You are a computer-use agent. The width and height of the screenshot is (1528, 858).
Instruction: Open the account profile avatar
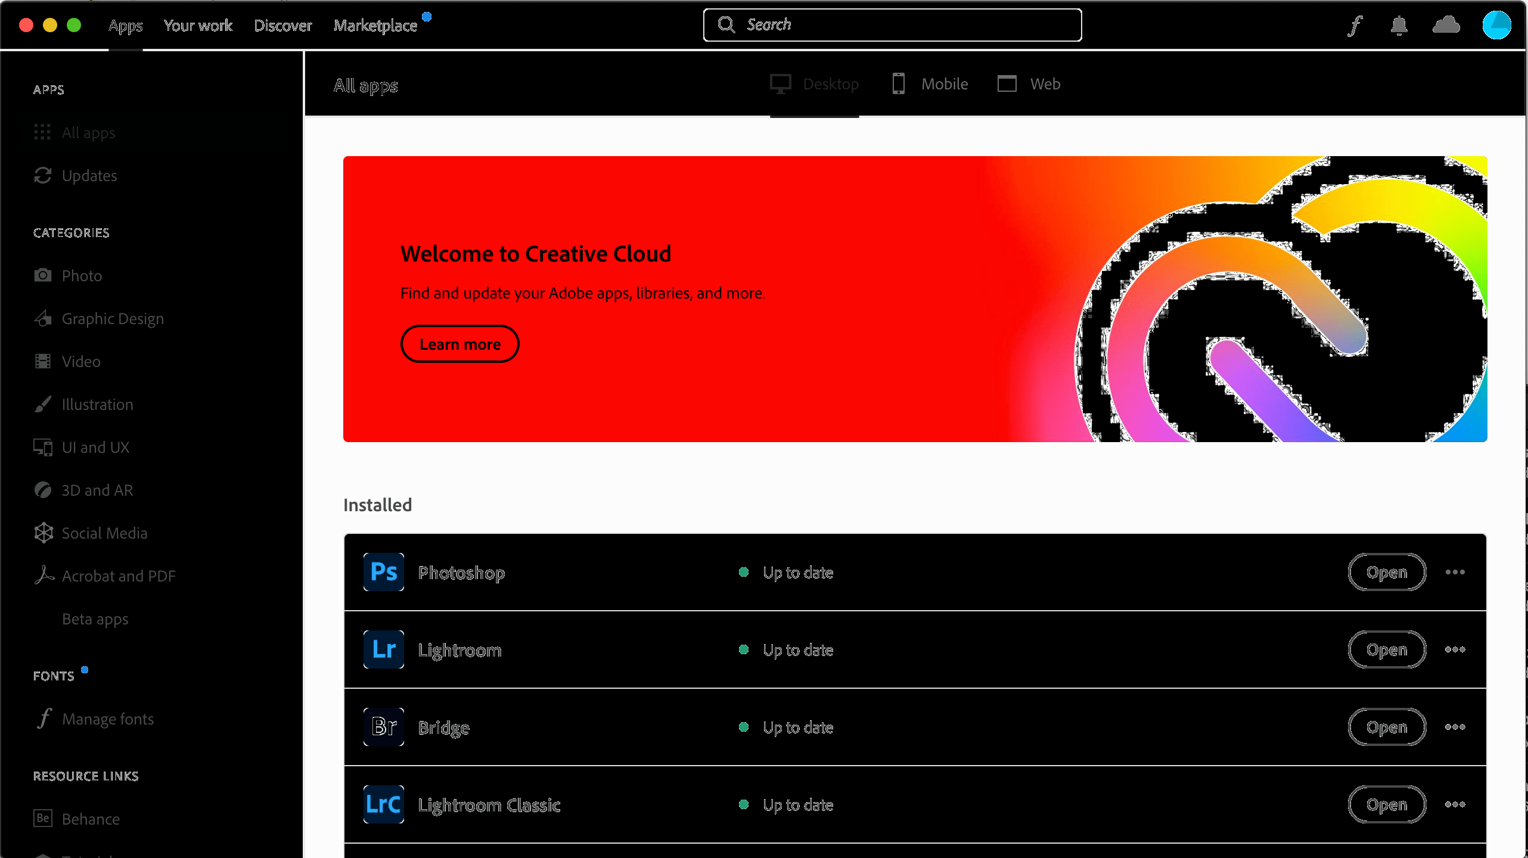[x=1496, y=25]
